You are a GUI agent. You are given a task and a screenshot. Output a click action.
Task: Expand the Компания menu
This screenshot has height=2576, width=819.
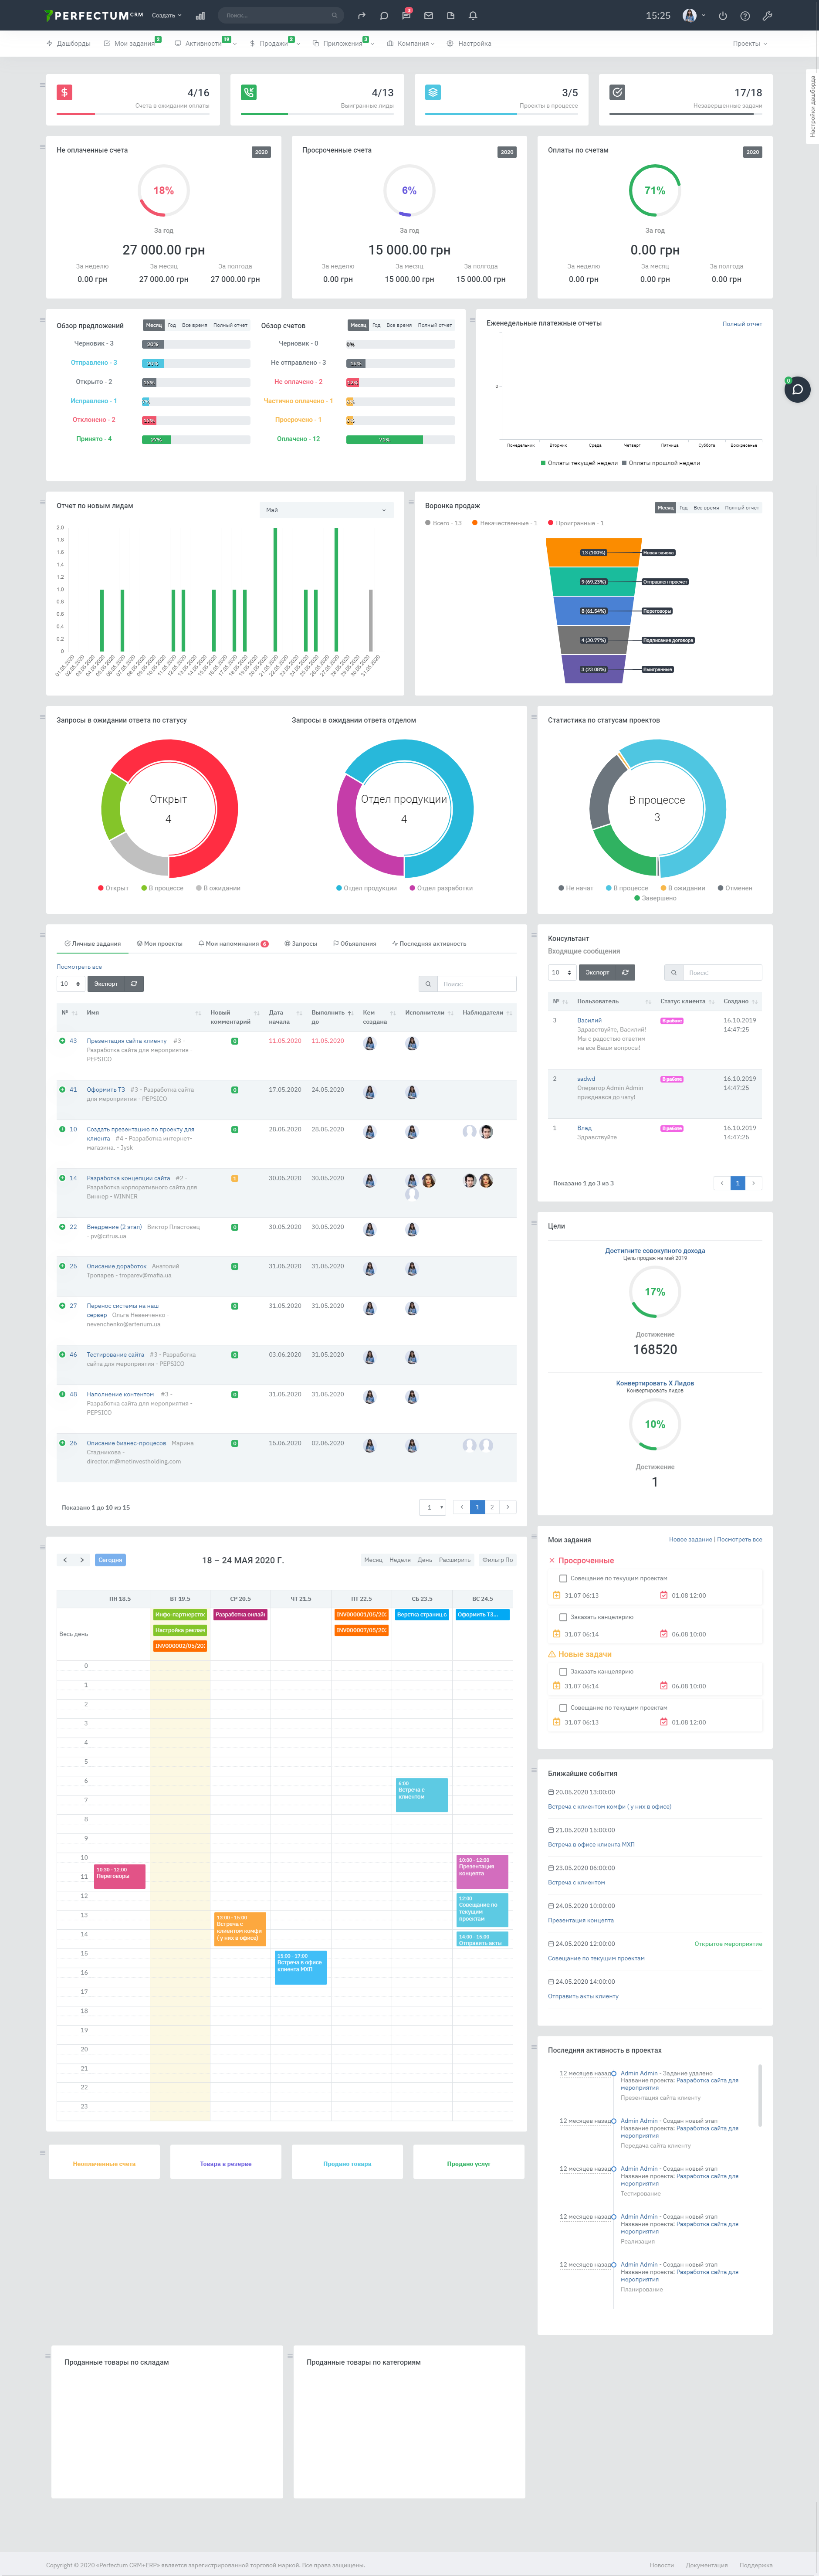coord(410,44)
